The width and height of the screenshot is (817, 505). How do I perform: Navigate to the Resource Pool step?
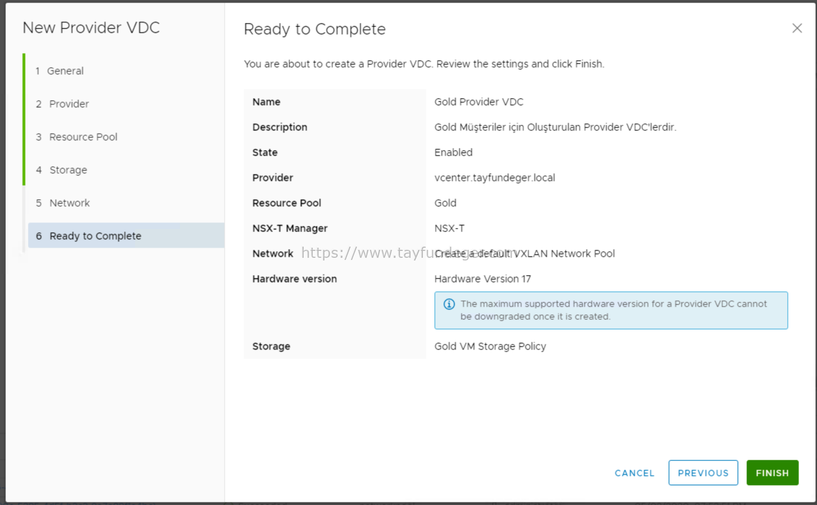pyautogui.click(x=83, y=137)
